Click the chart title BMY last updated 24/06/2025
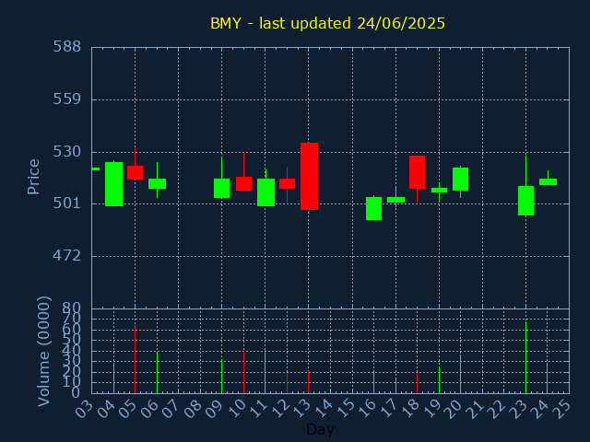Viewport: 590px width, 442px height. pos(327,23)
